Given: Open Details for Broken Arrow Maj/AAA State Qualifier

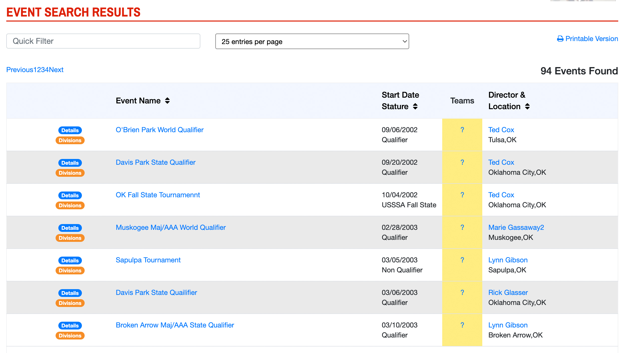Looking at the screenshot, I should coord(70,325).
